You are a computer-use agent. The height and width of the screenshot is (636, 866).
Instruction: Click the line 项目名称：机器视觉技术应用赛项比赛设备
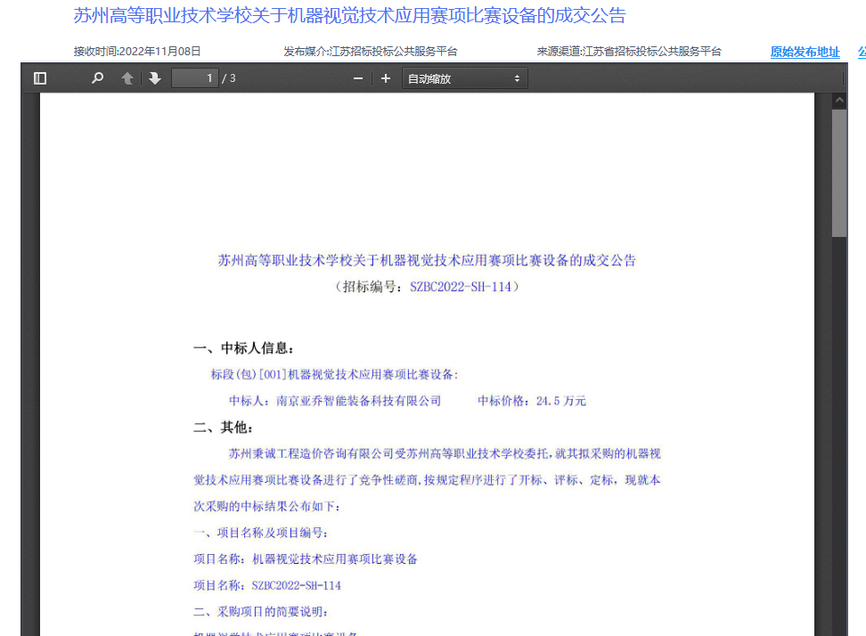[306, 559]
